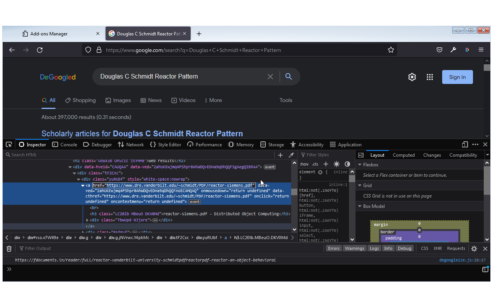Expand the div with class TbwUpd NJjxre
Screen dimensions: 493x308
click(x=87, y=220)
